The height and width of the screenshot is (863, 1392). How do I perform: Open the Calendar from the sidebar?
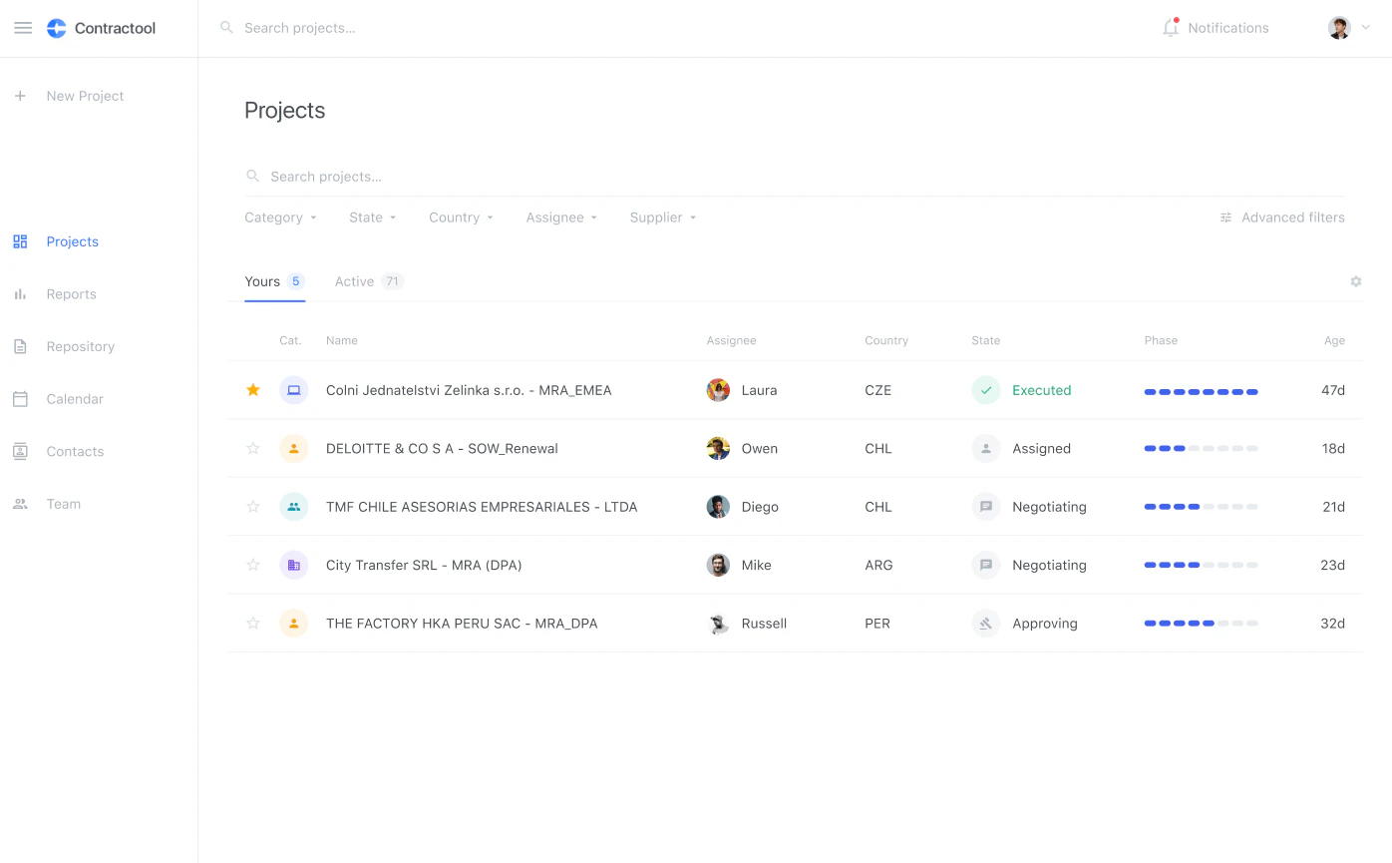coord(74,398)
